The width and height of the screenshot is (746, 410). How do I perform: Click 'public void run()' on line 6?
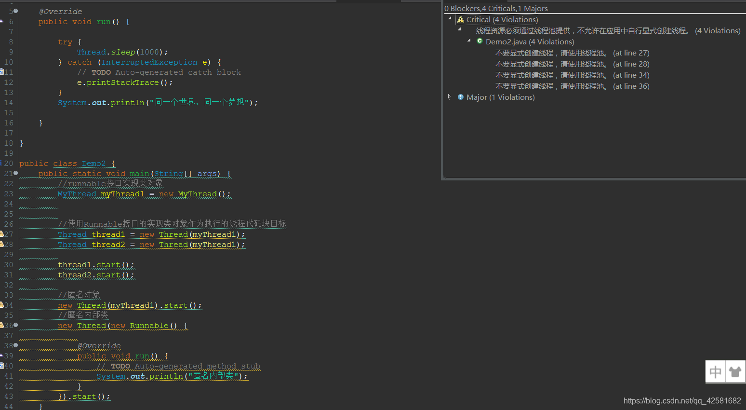79,22
